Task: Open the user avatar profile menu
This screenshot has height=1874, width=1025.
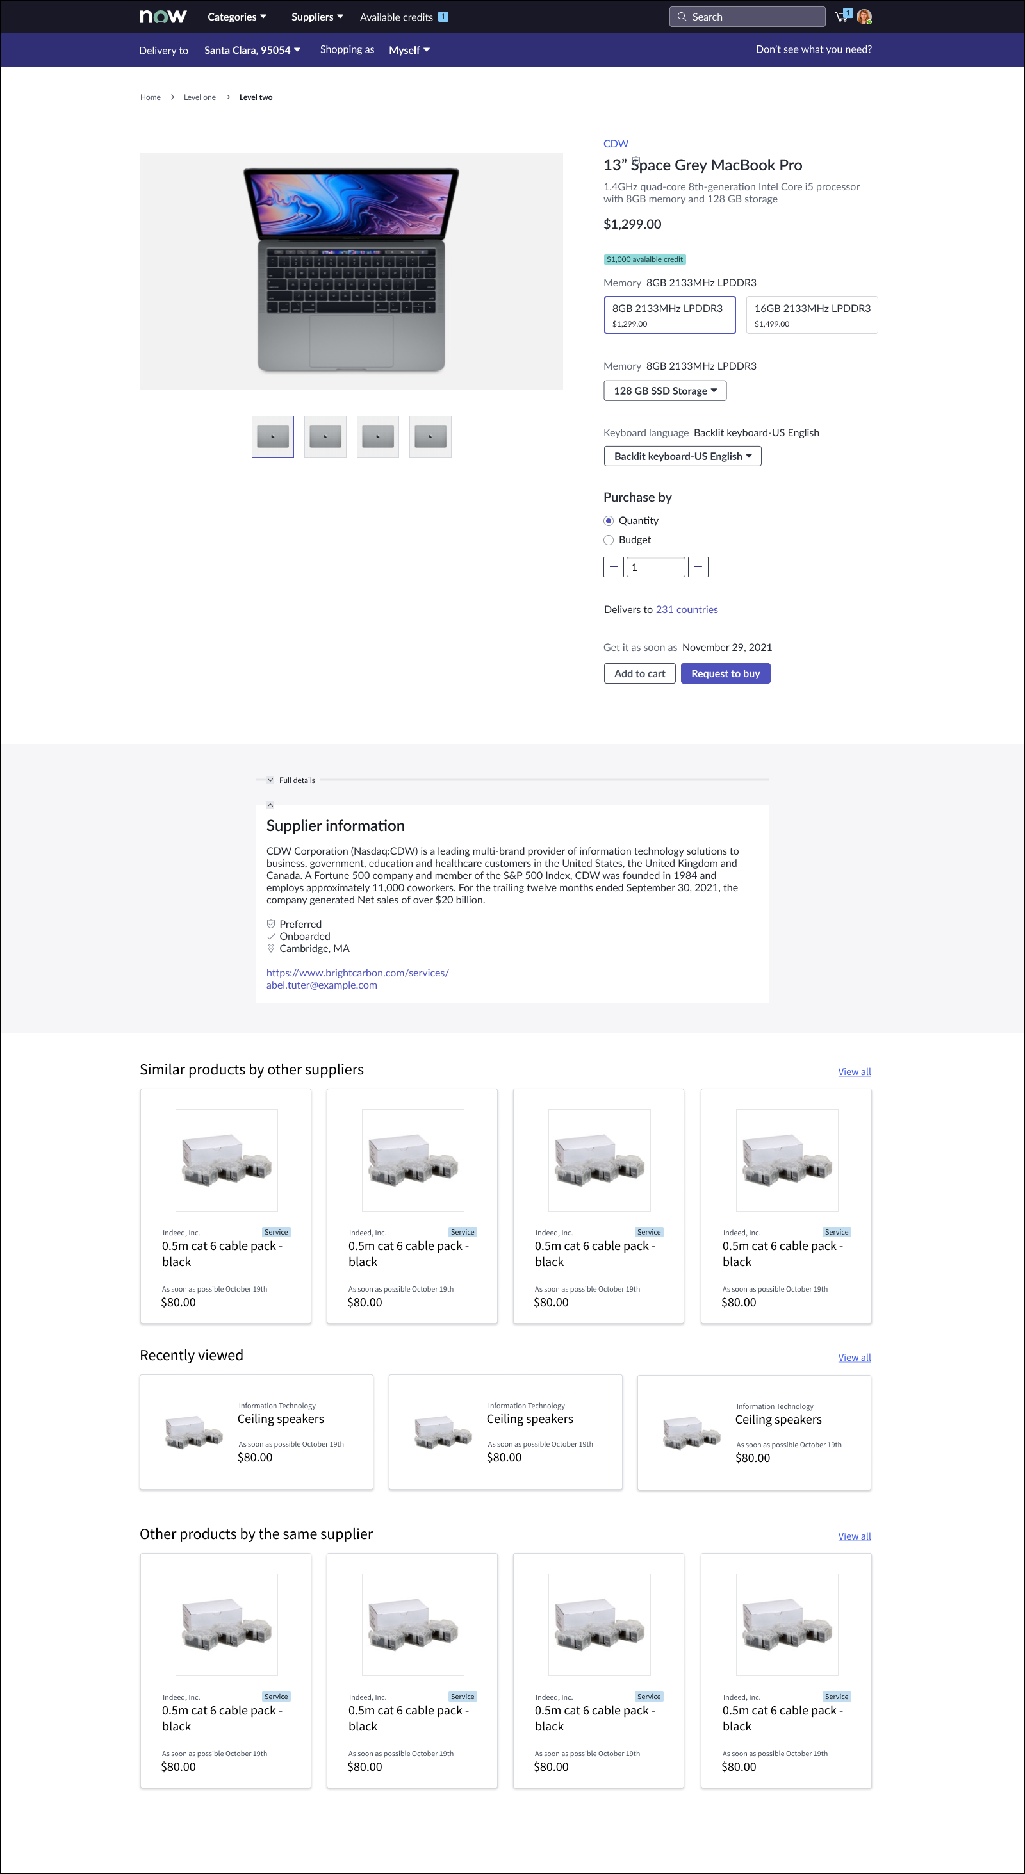Action: [x=864, y=17]
